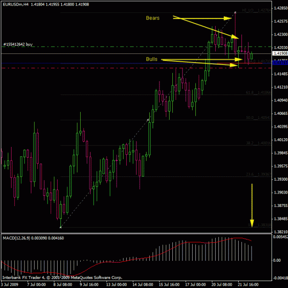Click the 23.6 1.39367 Fibonacci label
The height and width of the screenshot is (288, 288).
pos(259,174)
